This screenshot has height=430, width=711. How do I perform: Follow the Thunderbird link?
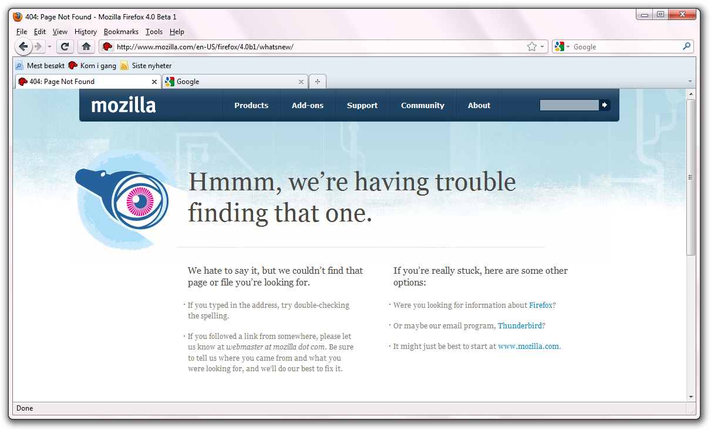[x=520, y=326]
